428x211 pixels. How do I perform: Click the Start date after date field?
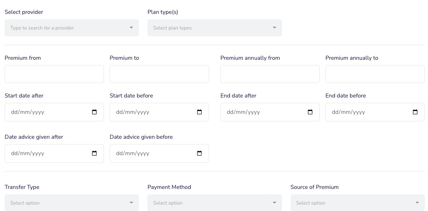coord(43,112)
